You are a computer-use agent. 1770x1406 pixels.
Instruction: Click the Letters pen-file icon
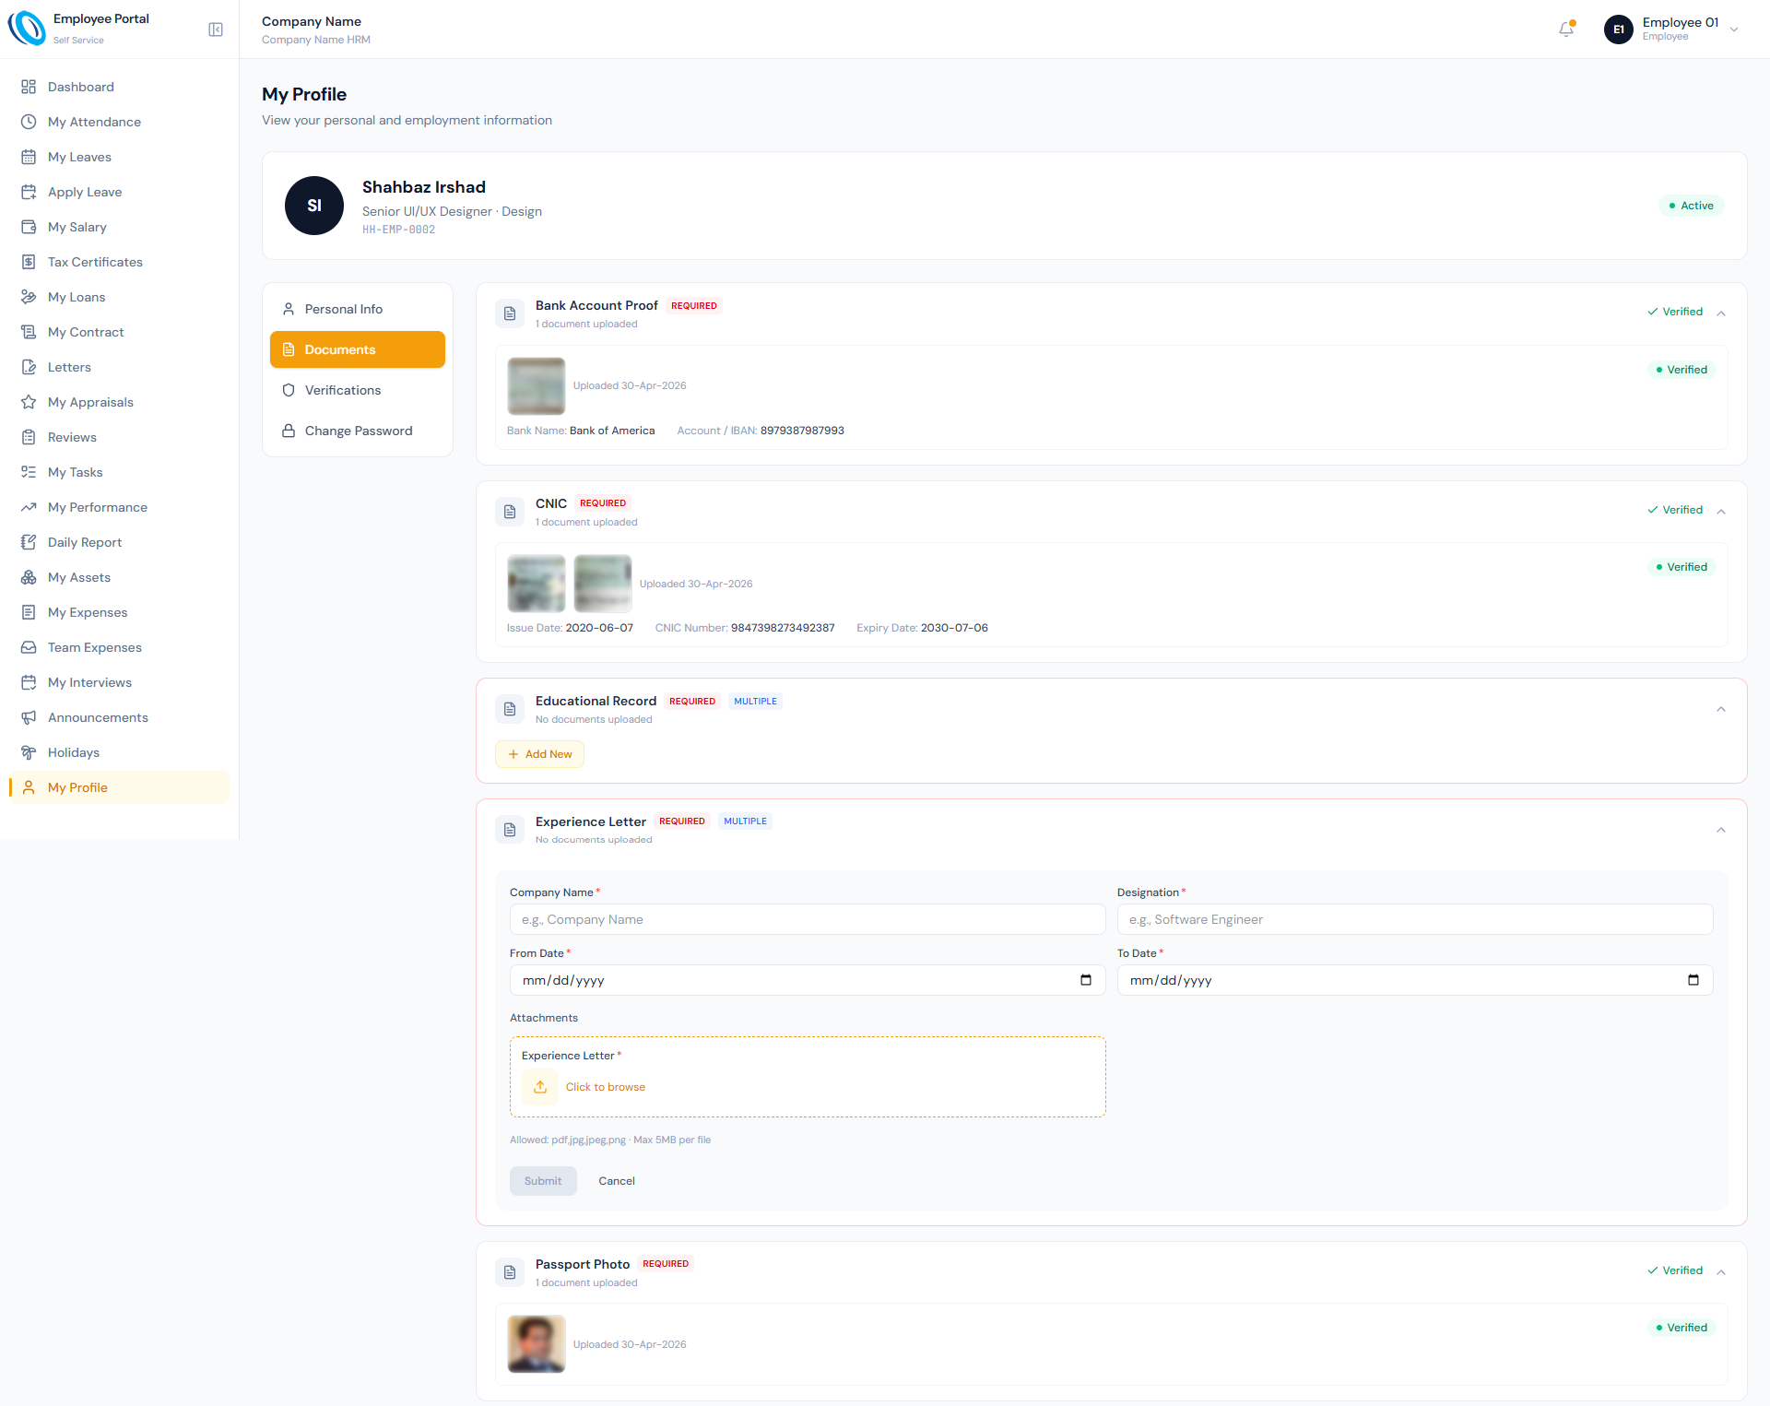(29, 367)
